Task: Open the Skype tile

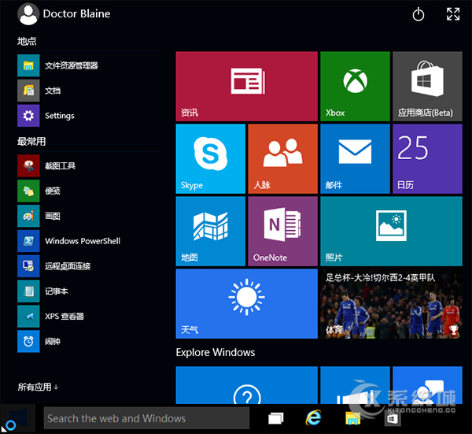Action: (210, 159)
